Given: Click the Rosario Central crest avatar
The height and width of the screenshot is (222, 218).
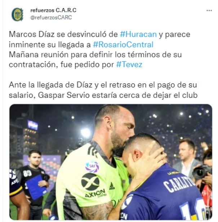Looking at the screenshot, I should (17, 14).
